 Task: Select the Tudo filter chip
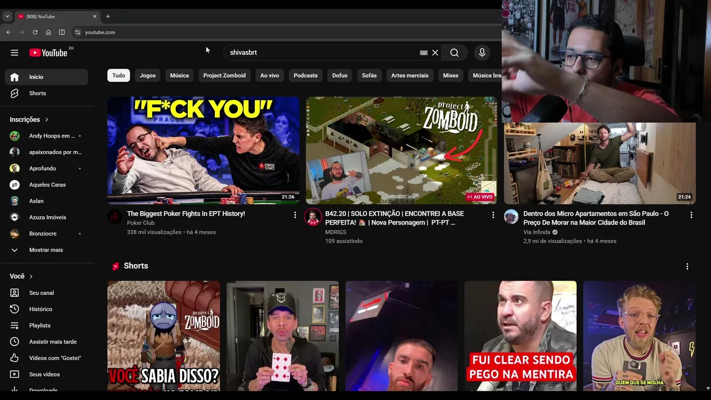pyautogui.click(x=119, y=76)
